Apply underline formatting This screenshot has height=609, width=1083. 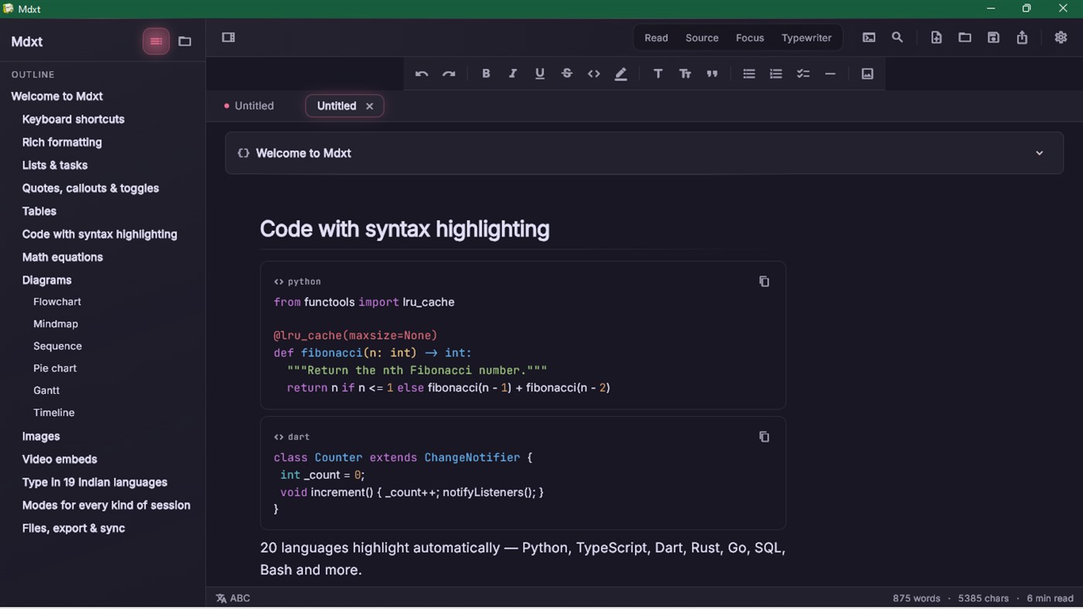click(x=540, y=74)
